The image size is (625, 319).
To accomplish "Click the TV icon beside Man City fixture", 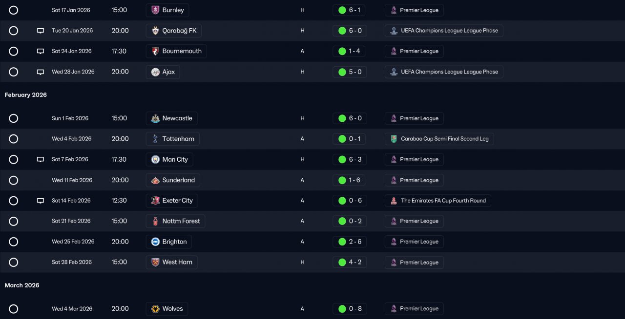I will tap(41, 160).
